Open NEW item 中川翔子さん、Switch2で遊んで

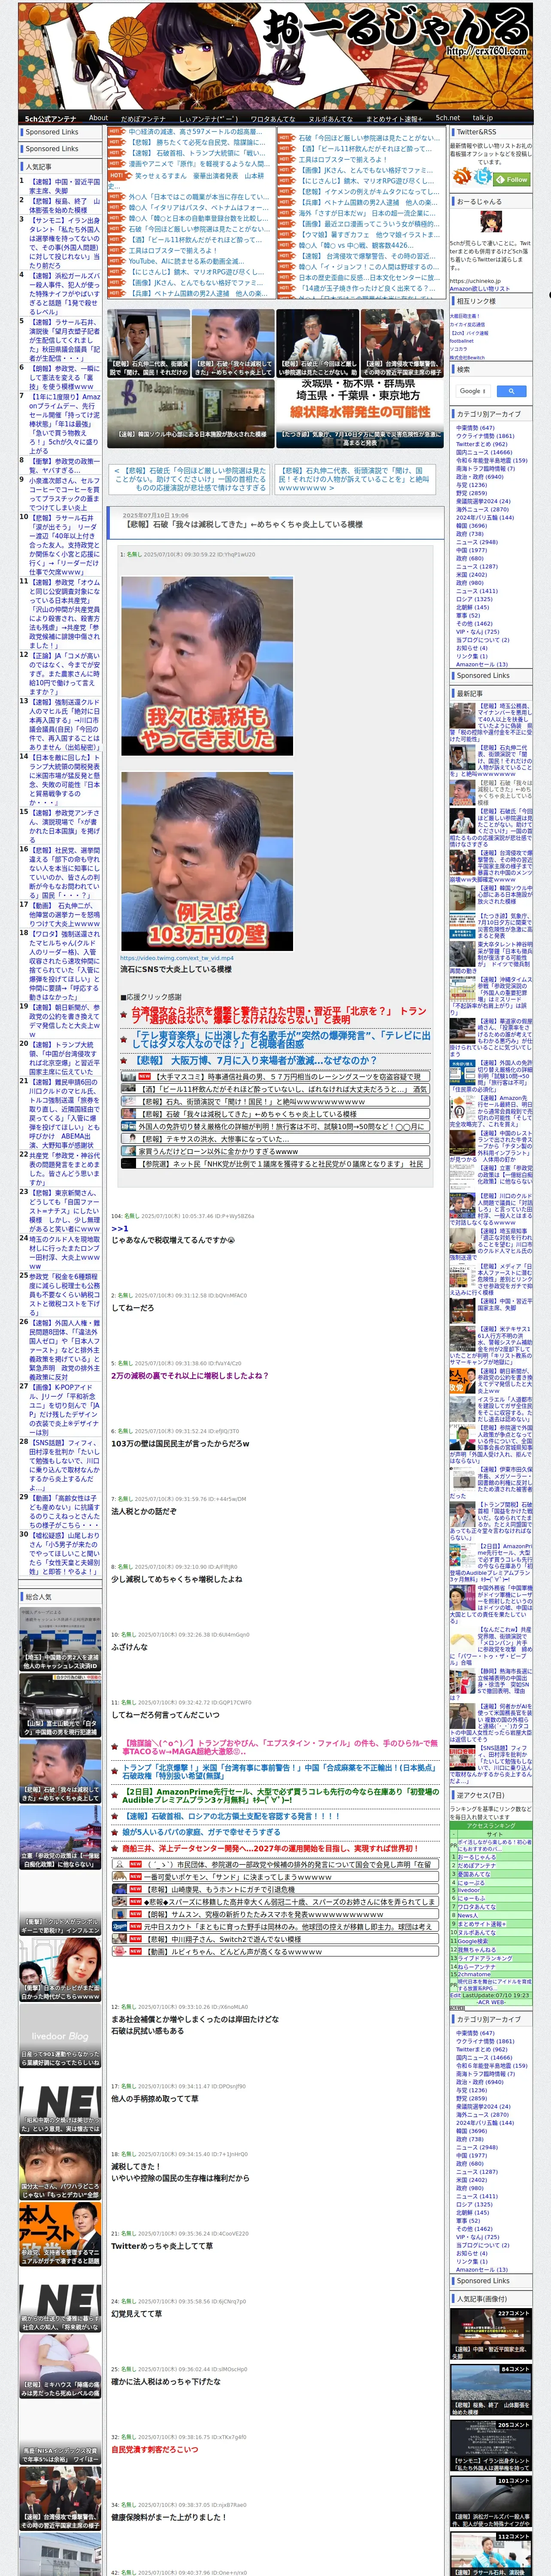click(274, 1938)
